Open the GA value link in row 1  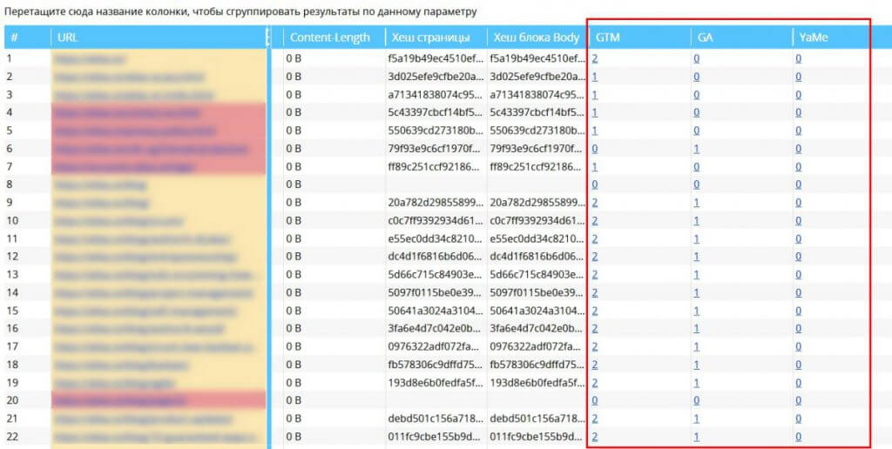tap(697, 58)
